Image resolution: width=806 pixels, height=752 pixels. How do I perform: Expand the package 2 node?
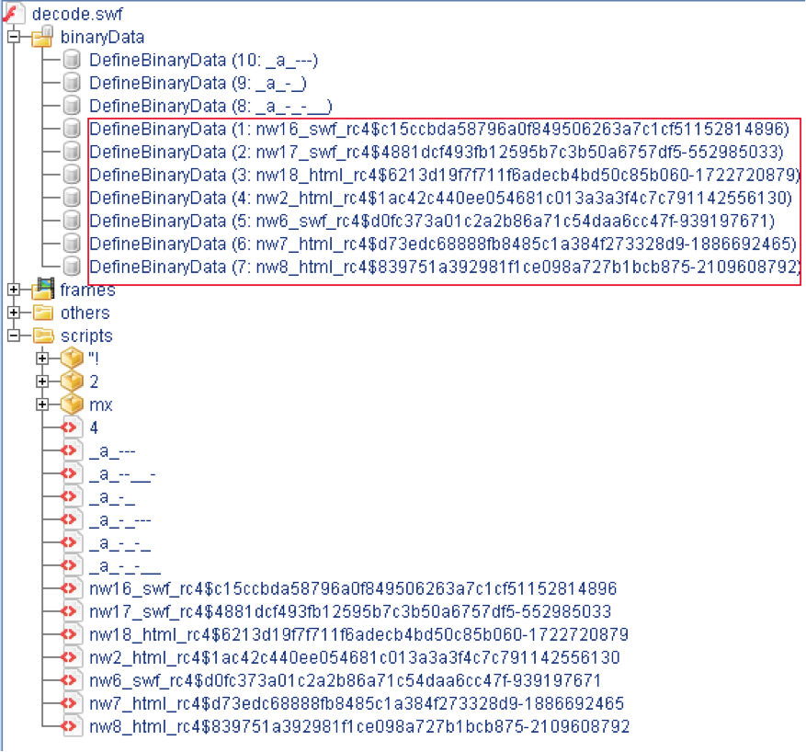click(x=42, y=382)
